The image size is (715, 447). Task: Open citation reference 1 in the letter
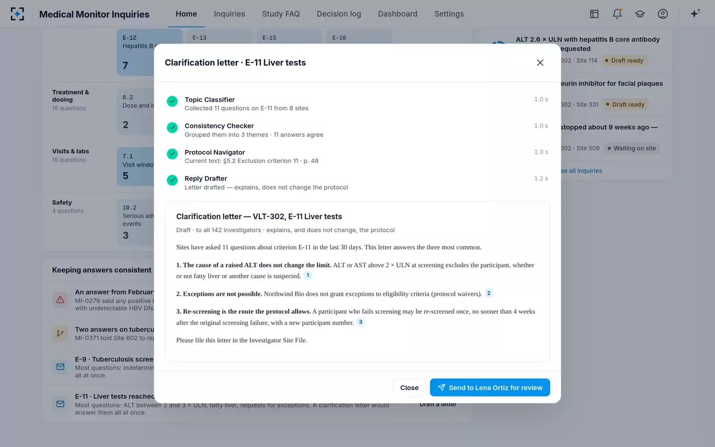308,275
